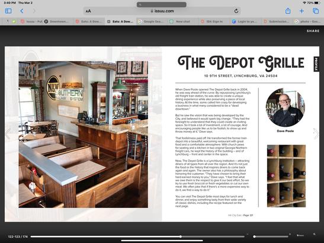Screen dimensions: 324x243
Task: Click the 'Page 121' footer text
Action: tap(248, 215)
